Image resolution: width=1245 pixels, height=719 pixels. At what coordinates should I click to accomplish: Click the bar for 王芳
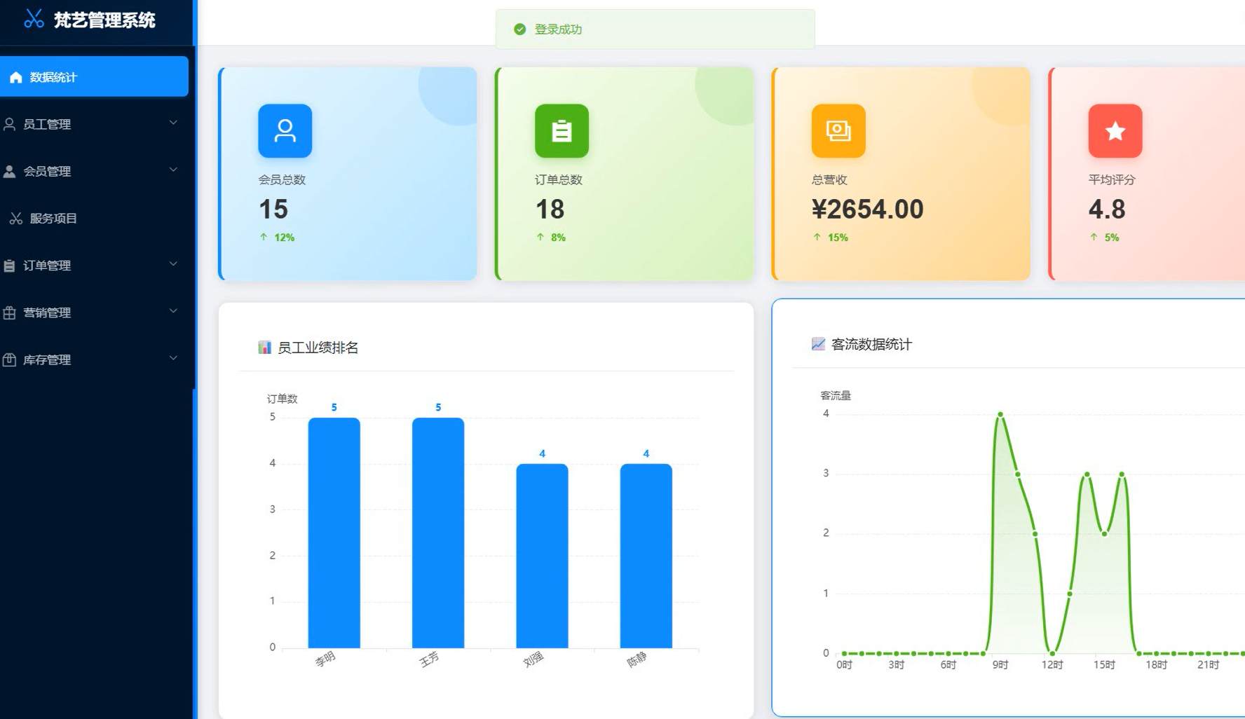pos(438,533)
